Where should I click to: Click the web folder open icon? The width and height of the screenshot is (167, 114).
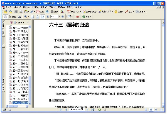point(11,11)
